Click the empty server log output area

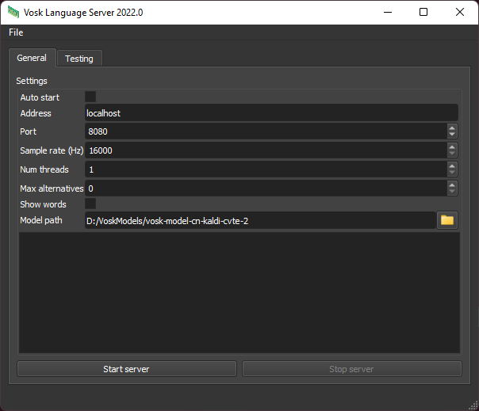point(239,293)
